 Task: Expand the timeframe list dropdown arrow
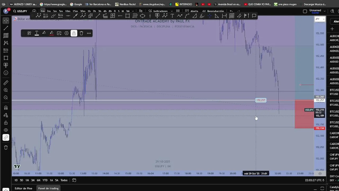(x=133, y=11)
